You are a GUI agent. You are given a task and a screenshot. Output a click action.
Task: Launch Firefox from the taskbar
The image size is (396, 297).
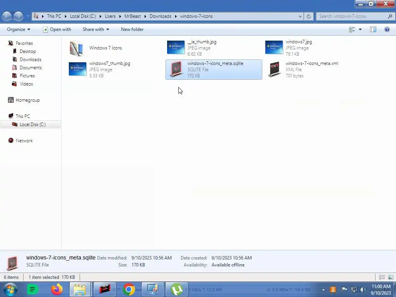pyautogui.click(x=57, y=289)
